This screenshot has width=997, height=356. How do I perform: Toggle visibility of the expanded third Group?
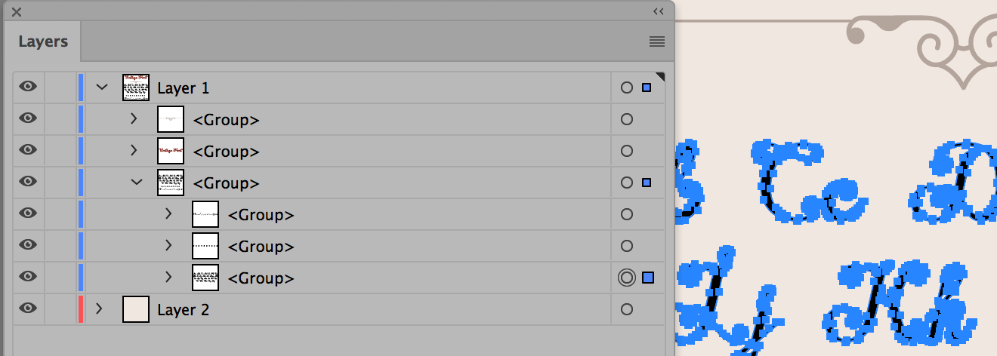coord(28,183)
